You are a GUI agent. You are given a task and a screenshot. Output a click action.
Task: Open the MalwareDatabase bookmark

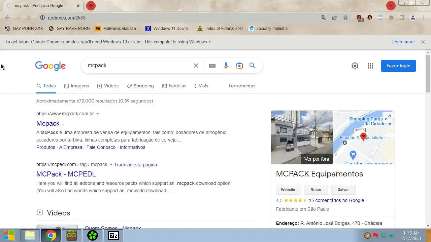[117, 29]
